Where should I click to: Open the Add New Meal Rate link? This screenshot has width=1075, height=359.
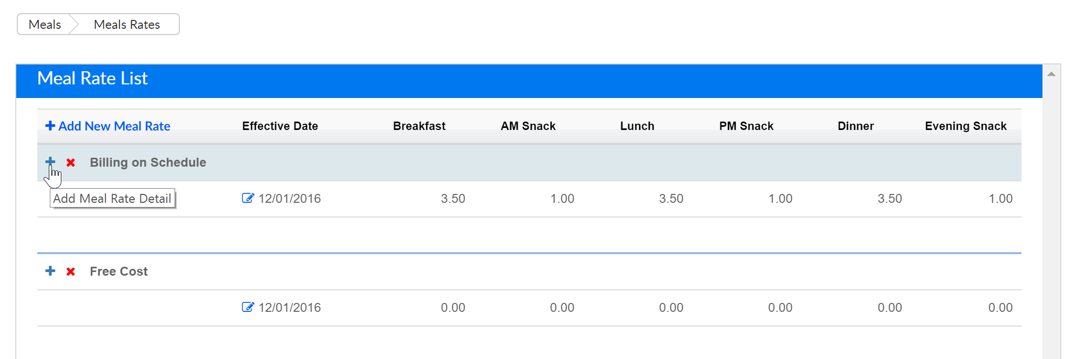pyautogui.click(x=114, y=126)
